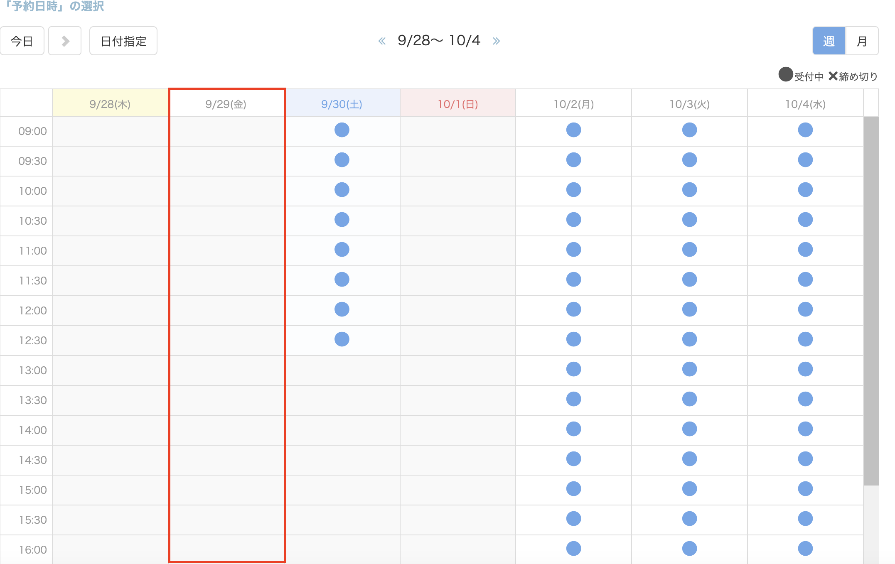
Task: Pick the 10/3 11:30 available slot
Action: coord(689,280)
